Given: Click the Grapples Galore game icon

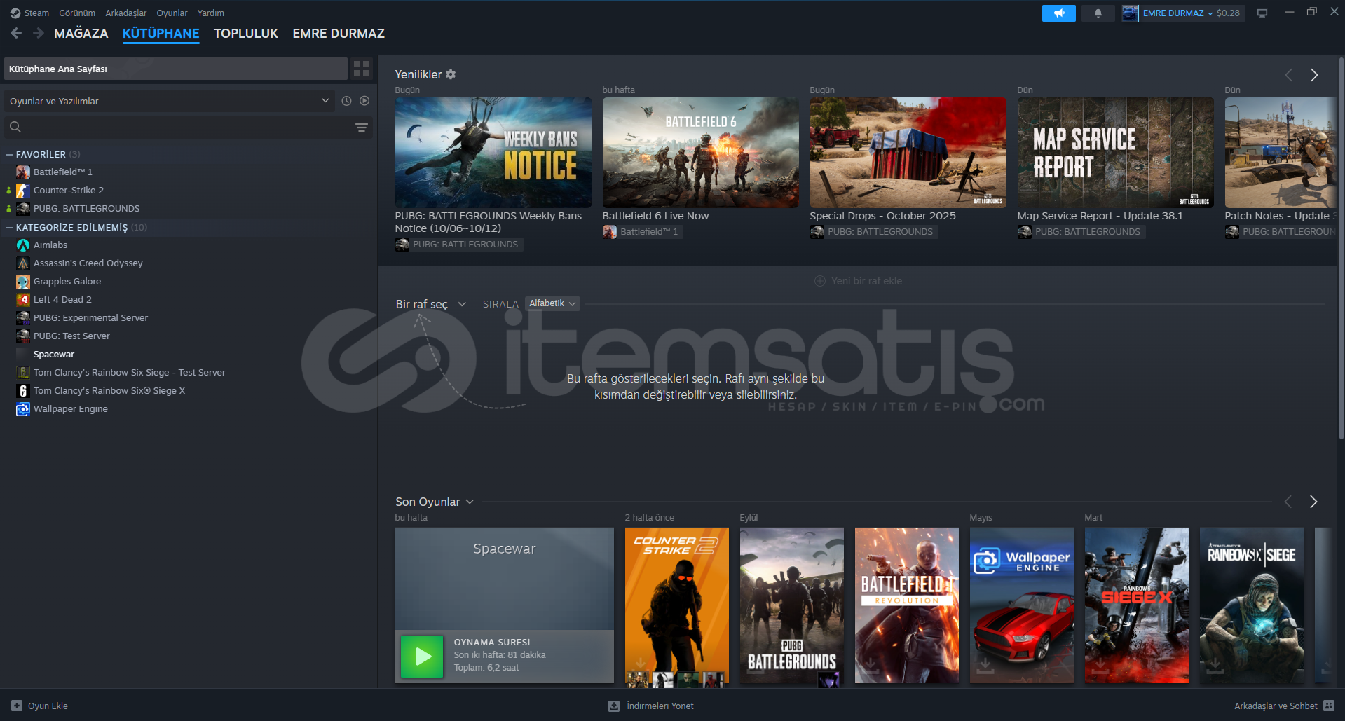Looking at the screenshot, I should tap(23, 282).
